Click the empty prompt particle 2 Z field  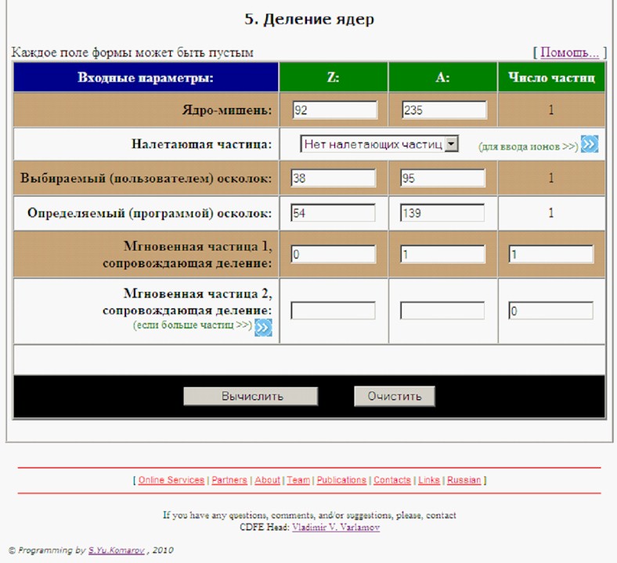pyautogui.click(x=334, y=311)
